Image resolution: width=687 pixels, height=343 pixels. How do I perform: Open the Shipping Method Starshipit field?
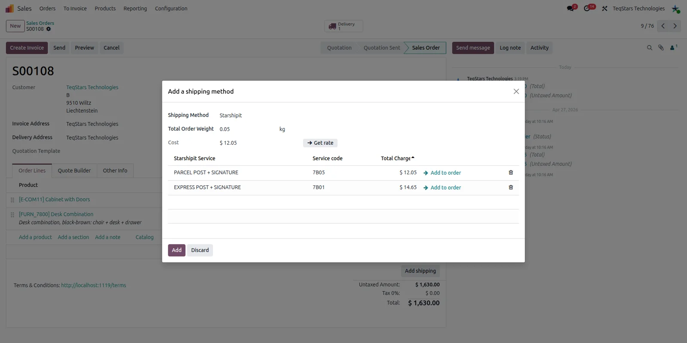tap(231, 116)
